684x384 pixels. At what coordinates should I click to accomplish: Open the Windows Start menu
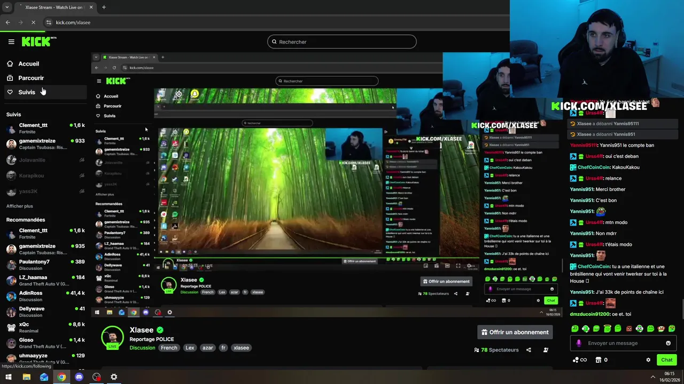[9, 377]
